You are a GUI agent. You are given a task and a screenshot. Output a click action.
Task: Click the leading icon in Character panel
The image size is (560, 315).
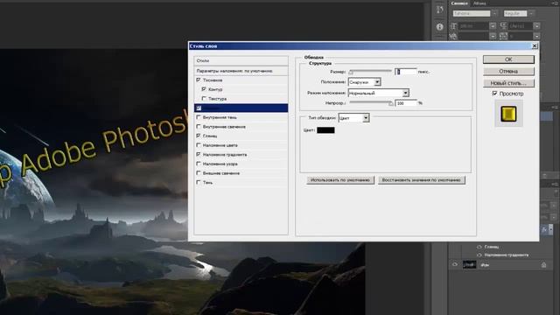coord(504,26)
